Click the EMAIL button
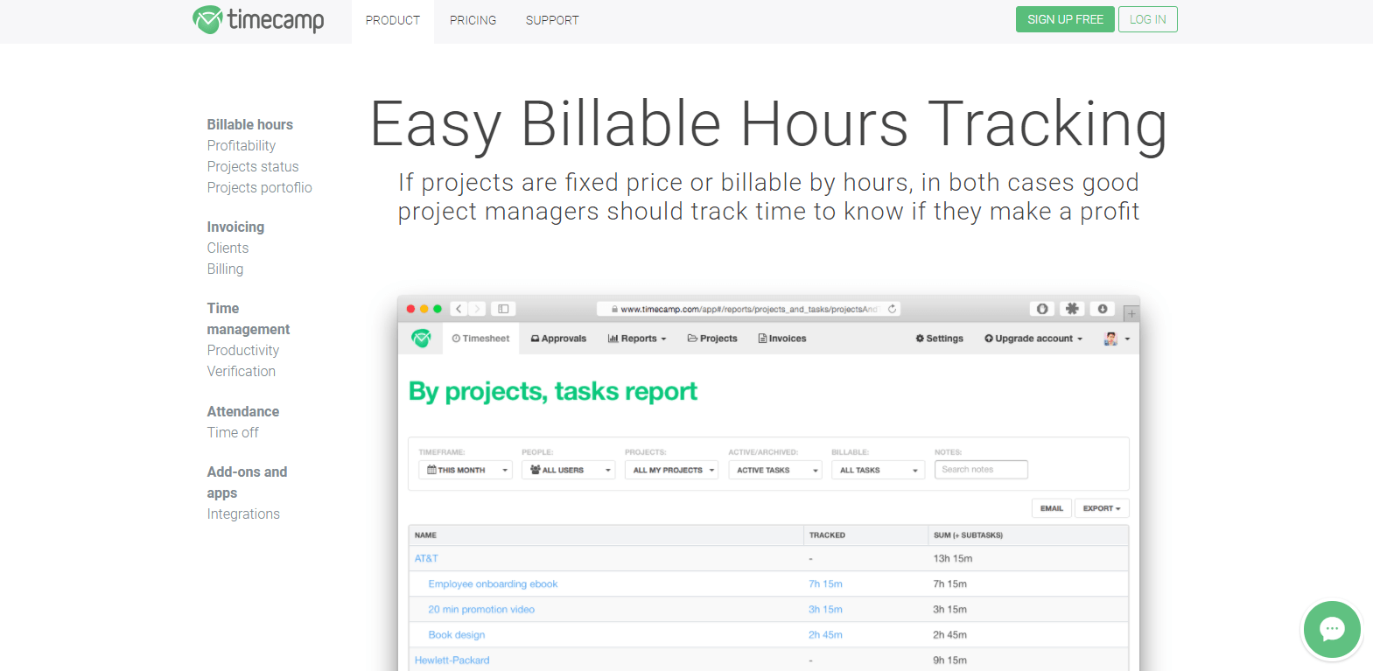This screenshot has width=1373, height=671. (x=1052, y=508)
